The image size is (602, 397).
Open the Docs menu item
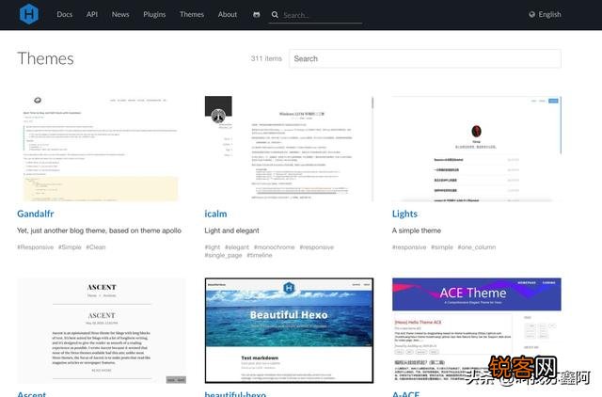pos(65,15)
